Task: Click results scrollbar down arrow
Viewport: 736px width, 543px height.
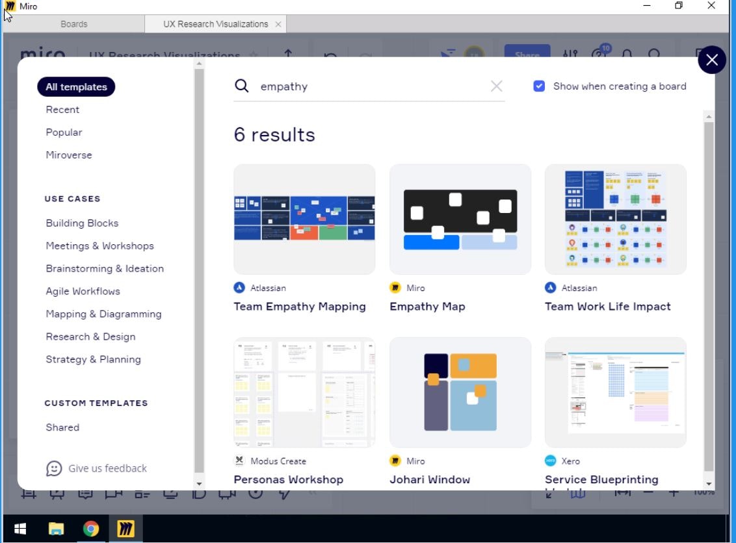Action: point(709,483)
